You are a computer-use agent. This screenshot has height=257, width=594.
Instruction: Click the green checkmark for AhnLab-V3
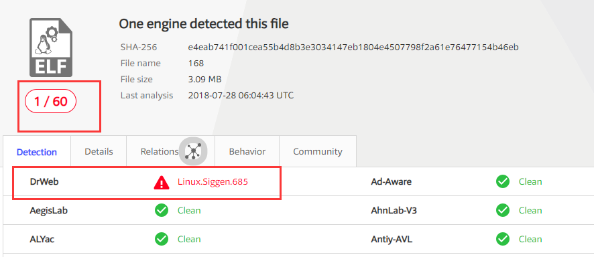503,211
